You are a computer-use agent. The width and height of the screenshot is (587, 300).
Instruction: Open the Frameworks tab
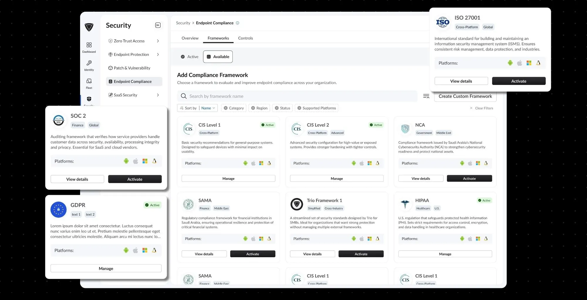point(218,38)
